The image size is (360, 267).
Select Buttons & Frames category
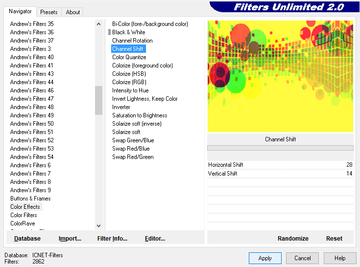[30, 199]
